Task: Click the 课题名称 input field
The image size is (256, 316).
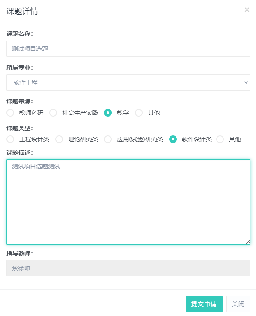Action: pyautogui.click(x=128, y=49)
